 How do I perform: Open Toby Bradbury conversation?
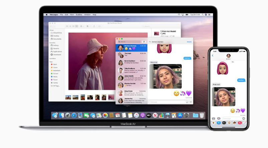(131, 70)
